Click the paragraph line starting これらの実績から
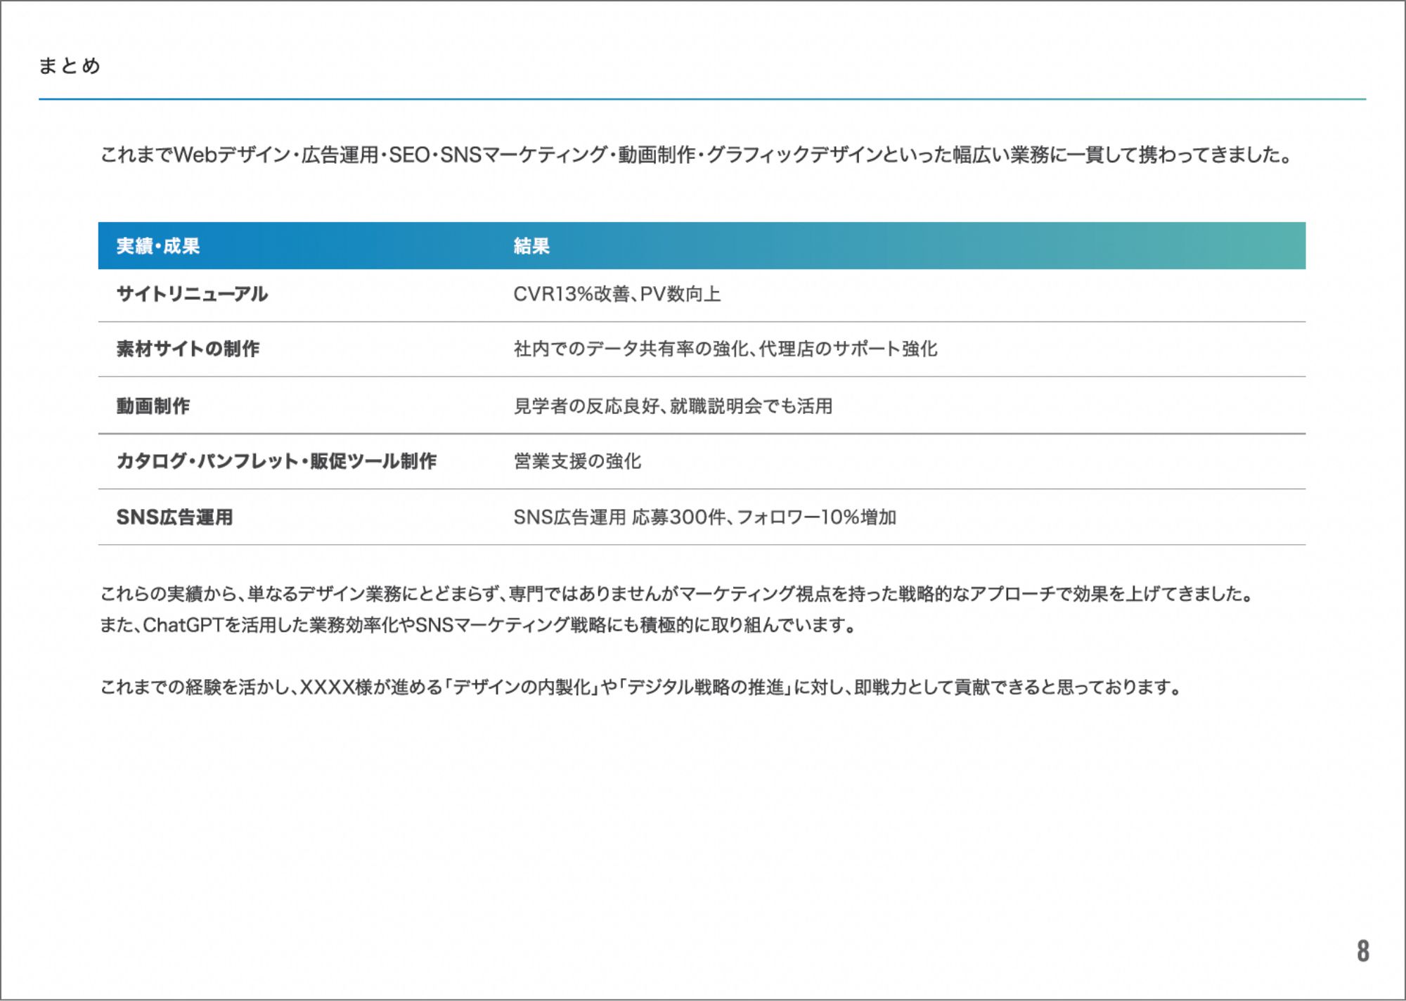 (676, 594)
